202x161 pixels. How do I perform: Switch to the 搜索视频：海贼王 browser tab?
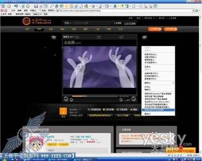23,14
